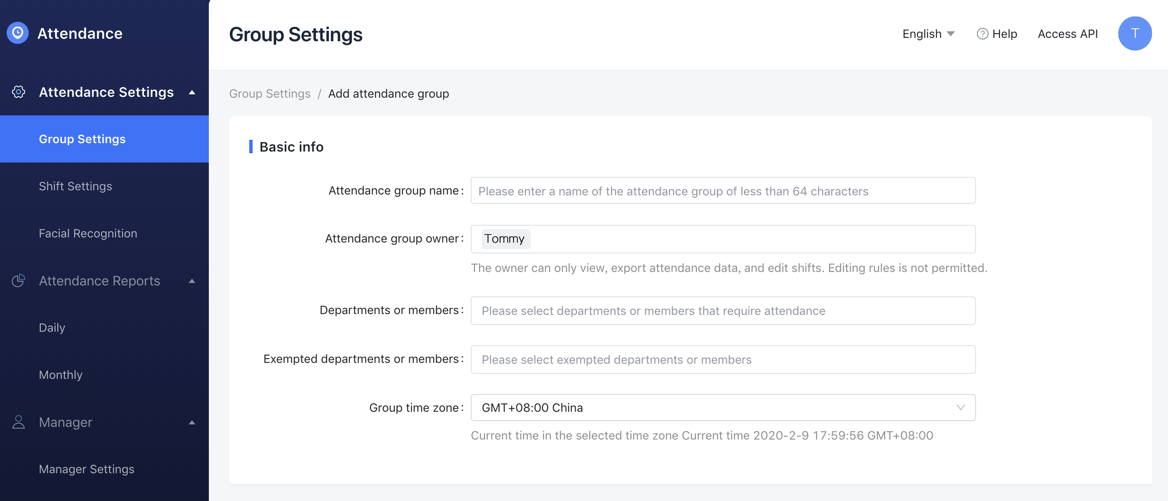Viewport: 1168px width, 501px height.
Task: Open the user avatar T menu
Action: pos(1134,34)
